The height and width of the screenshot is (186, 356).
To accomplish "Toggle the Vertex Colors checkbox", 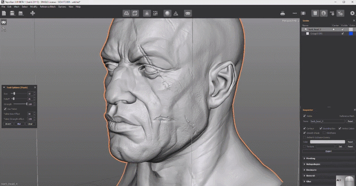I will [x=340, y=128].
